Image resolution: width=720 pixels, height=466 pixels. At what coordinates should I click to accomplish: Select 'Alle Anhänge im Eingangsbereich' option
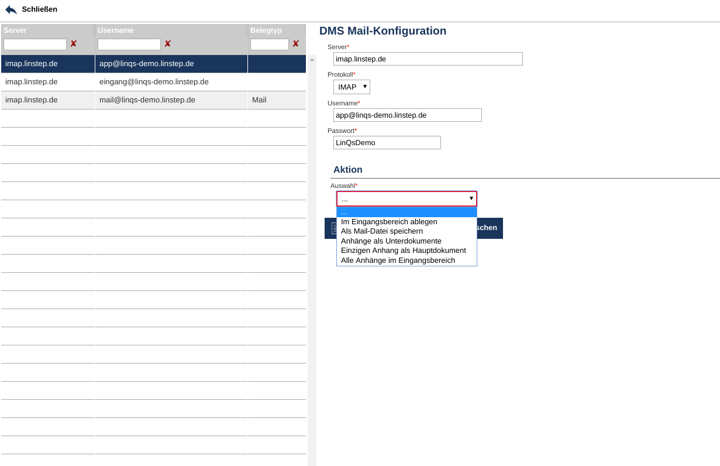(x=398, y=261)
